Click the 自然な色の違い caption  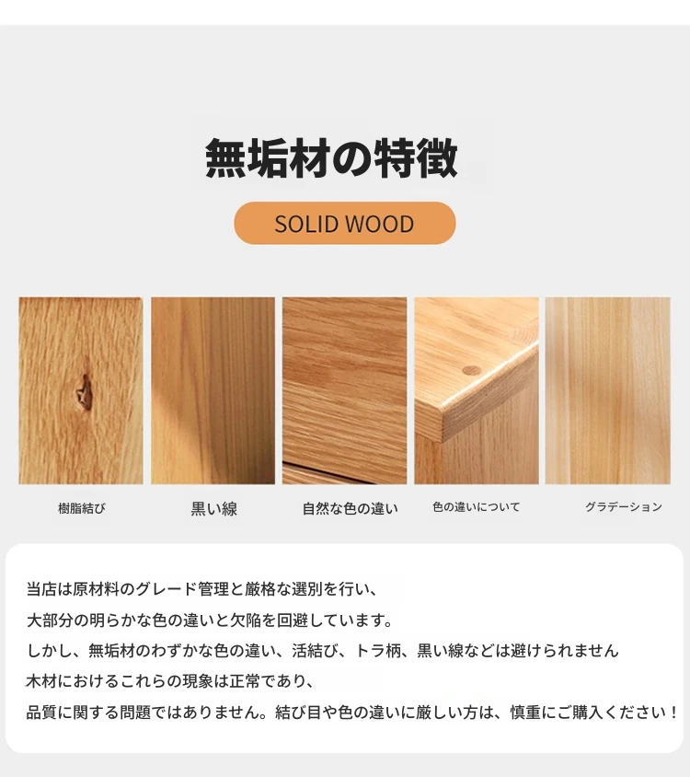pos(351,508)
